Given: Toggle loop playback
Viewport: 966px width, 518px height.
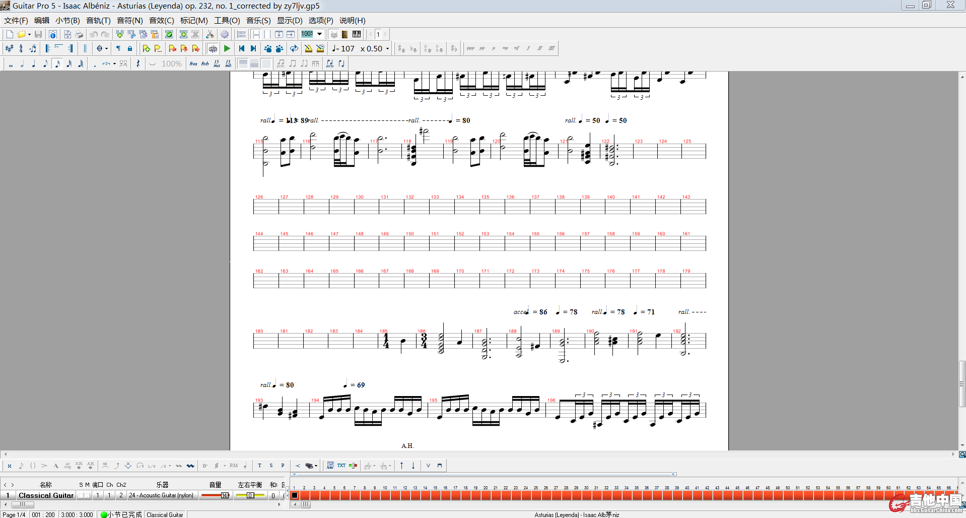Looking at the screenshot, I should coord(294,48).
